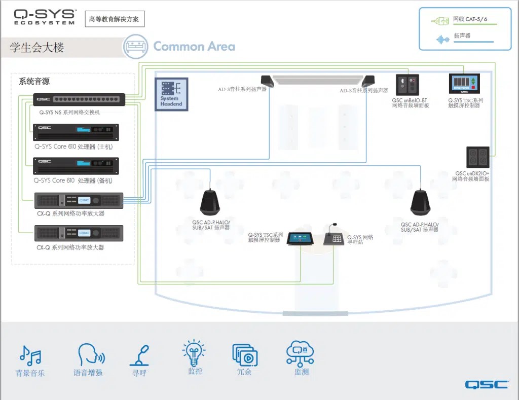This screenshot has width=519, height=400.
Task: Select the network paging station microphone device
Action: (333, 234)
